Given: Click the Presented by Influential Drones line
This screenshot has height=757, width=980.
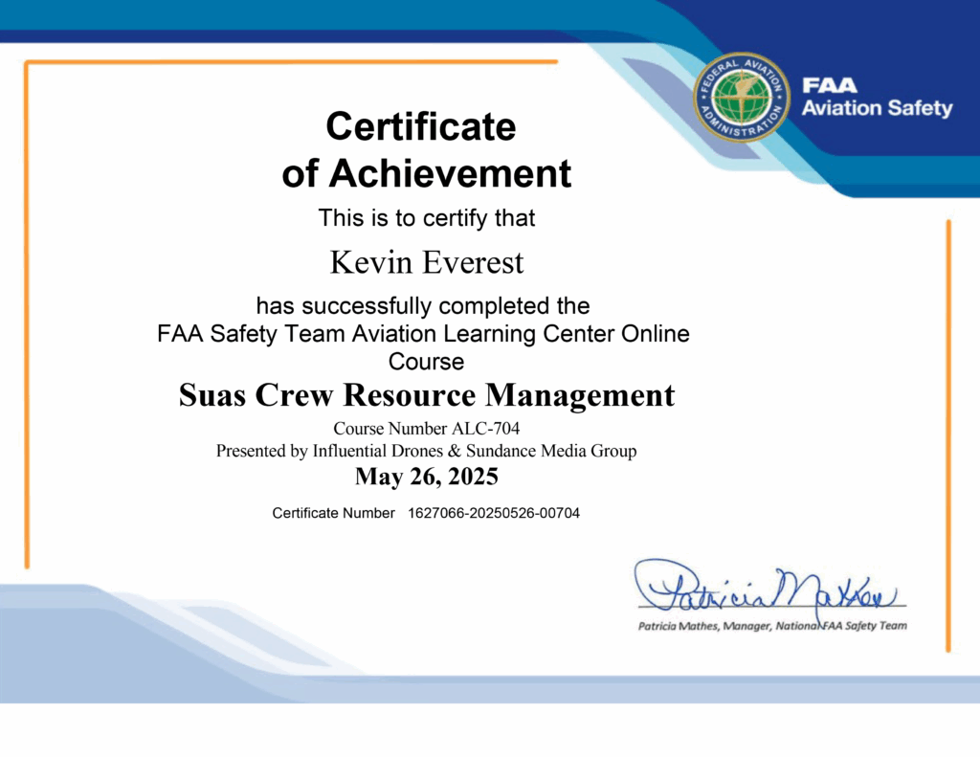Looking at the screenshot, I should (x=426, y=451).
